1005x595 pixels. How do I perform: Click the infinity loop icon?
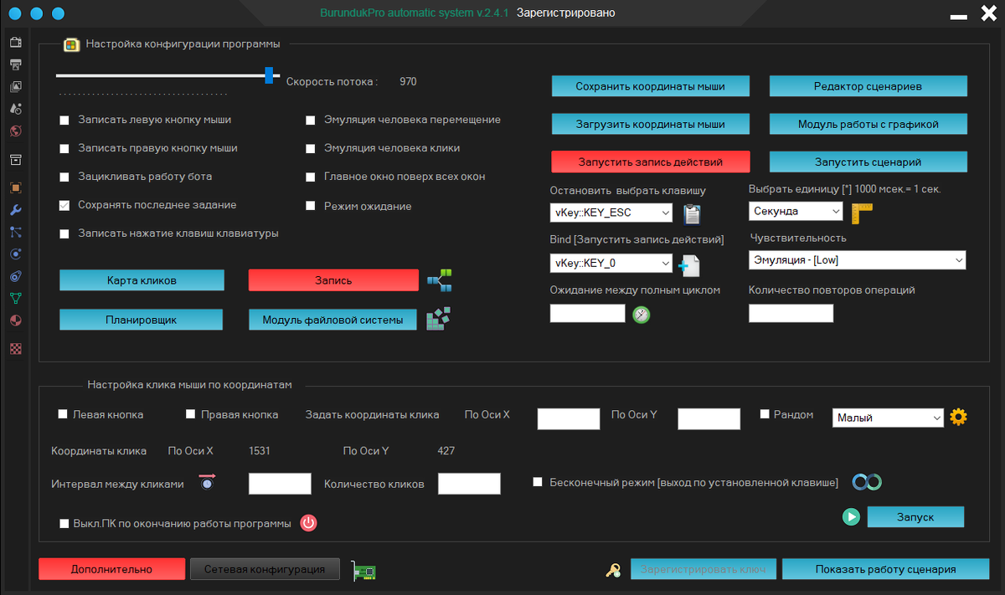tap(867, 482)
